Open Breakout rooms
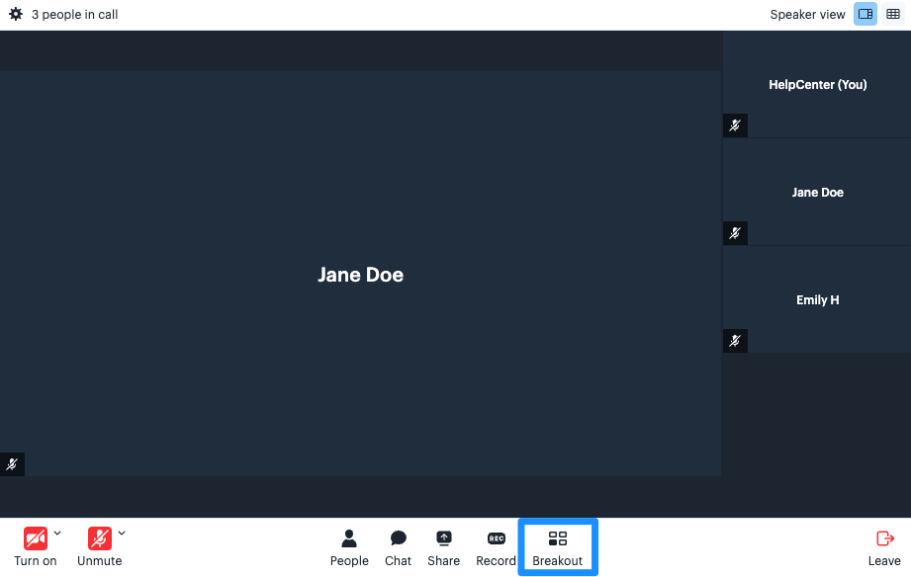This screenshot has height=577, width=911. pyautogui.click(x=557, y=547)
